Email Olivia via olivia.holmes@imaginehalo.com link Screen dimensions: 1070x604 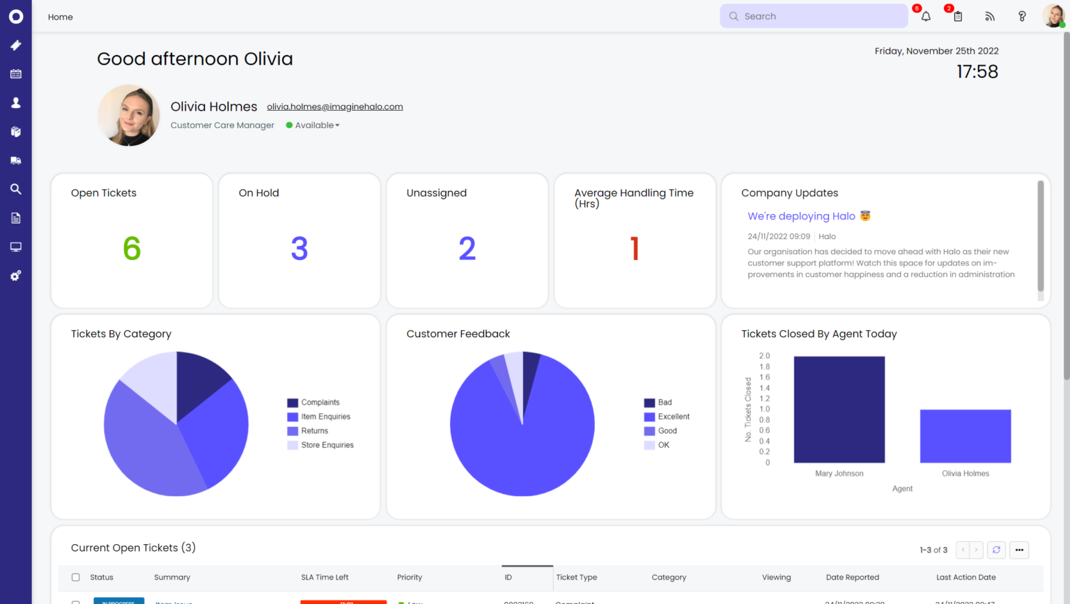(335, 106)
